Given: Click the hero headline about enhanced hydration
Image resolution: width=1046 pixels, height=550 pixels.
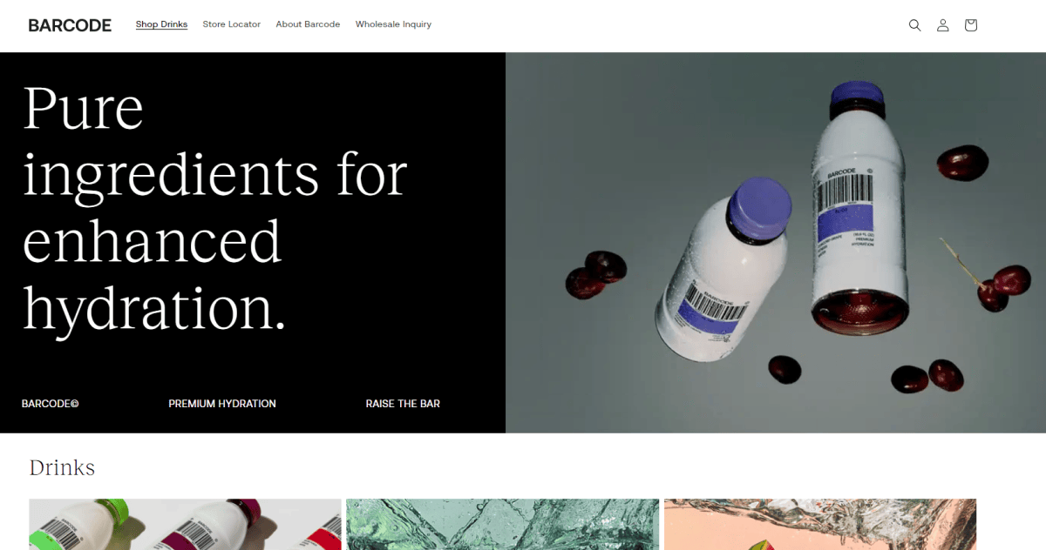Looking at the screenshot, I should click(x=214, y=208).
